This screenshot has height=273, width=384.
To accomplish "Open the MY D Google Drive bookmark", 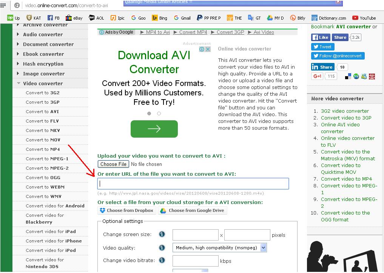I will tap(275, 18).
